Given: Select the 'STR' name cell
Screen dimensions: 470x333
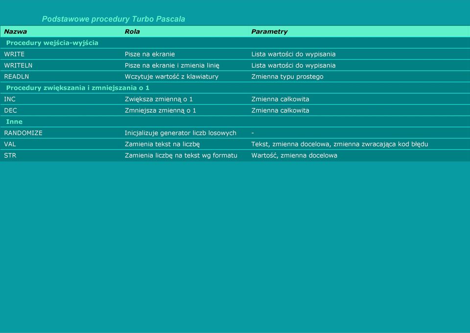Looking at the screenshot, I should [x=10, y=155].
